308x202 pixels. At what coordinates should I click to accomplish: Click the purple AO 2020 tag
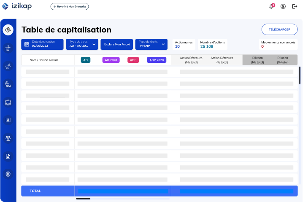tap(111, 60)
